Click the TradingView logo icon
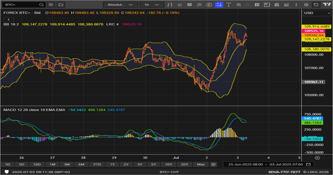 click(x=327, y=4)
